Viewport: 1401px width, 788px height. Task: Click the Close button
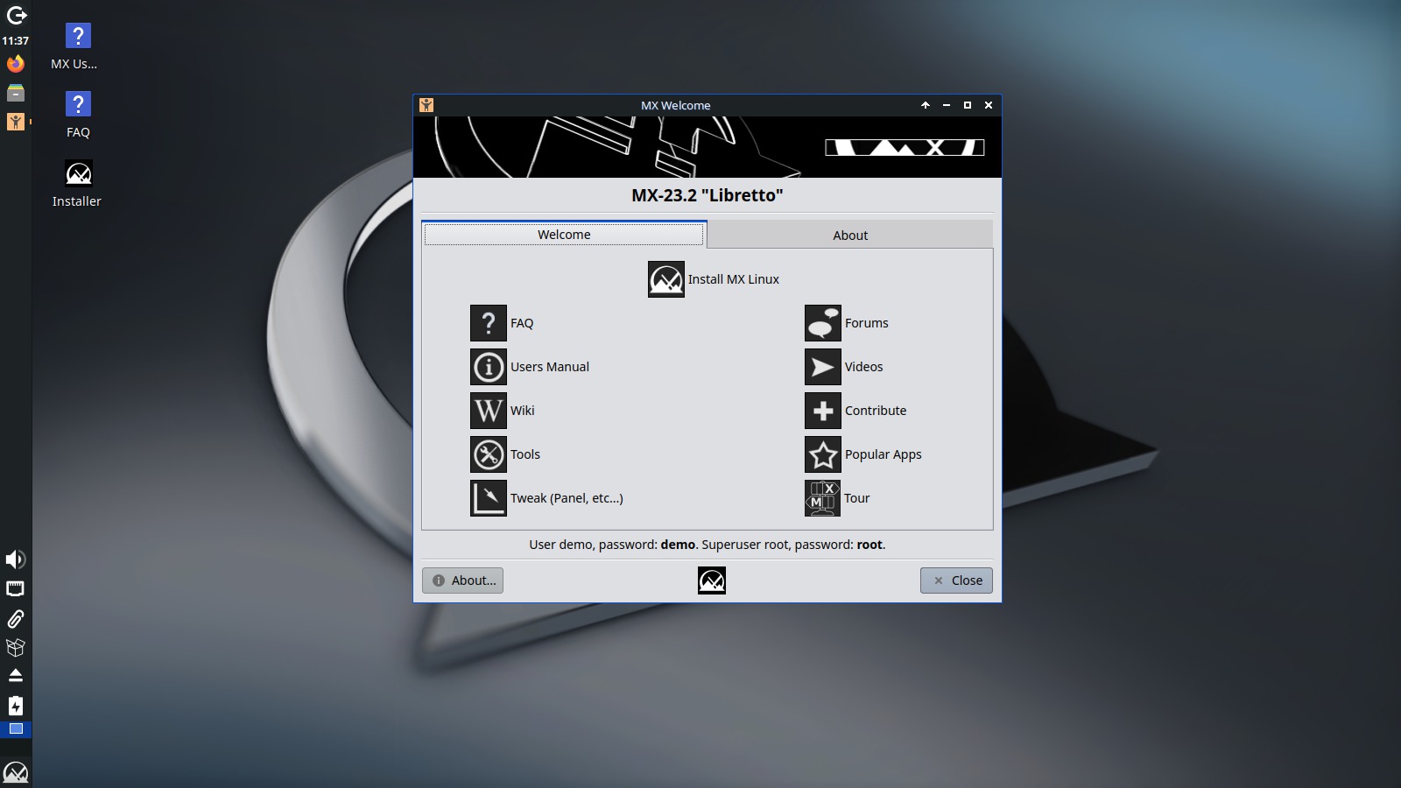[x=956, y=580]
